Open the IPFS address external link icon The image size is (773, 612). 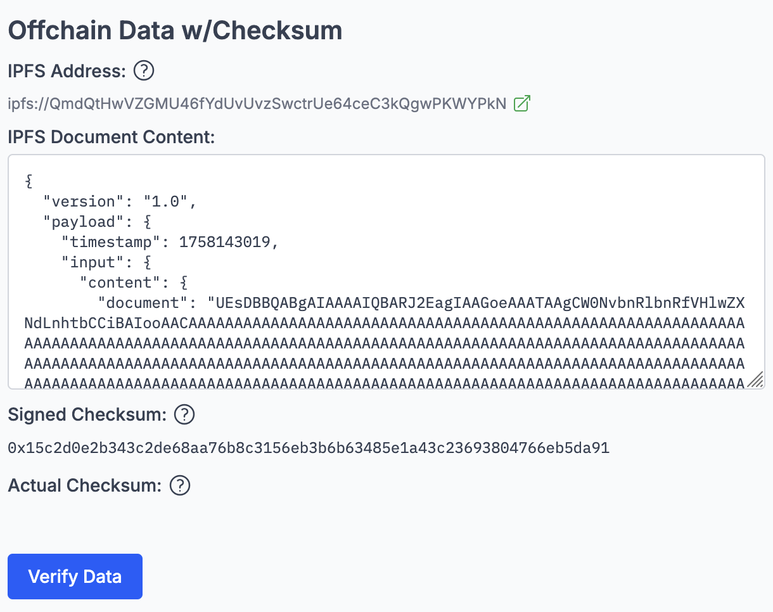tap(521, 104)
